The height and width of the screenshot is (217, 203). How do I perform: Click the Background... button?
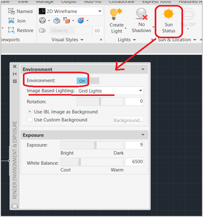[128, 120]
